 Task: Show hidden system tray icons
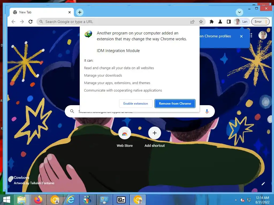pos(236,200)
